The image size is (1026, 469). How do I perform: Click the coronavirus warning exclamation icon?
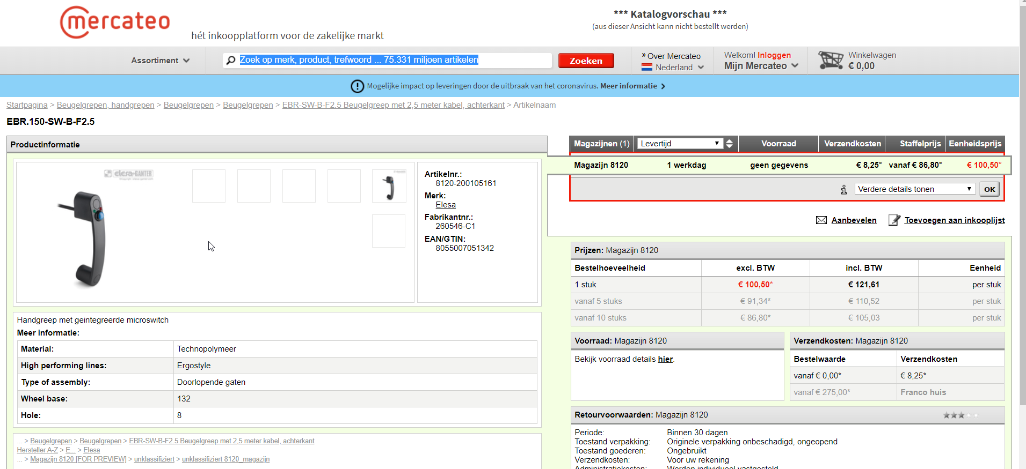click(x=357, y=86)
